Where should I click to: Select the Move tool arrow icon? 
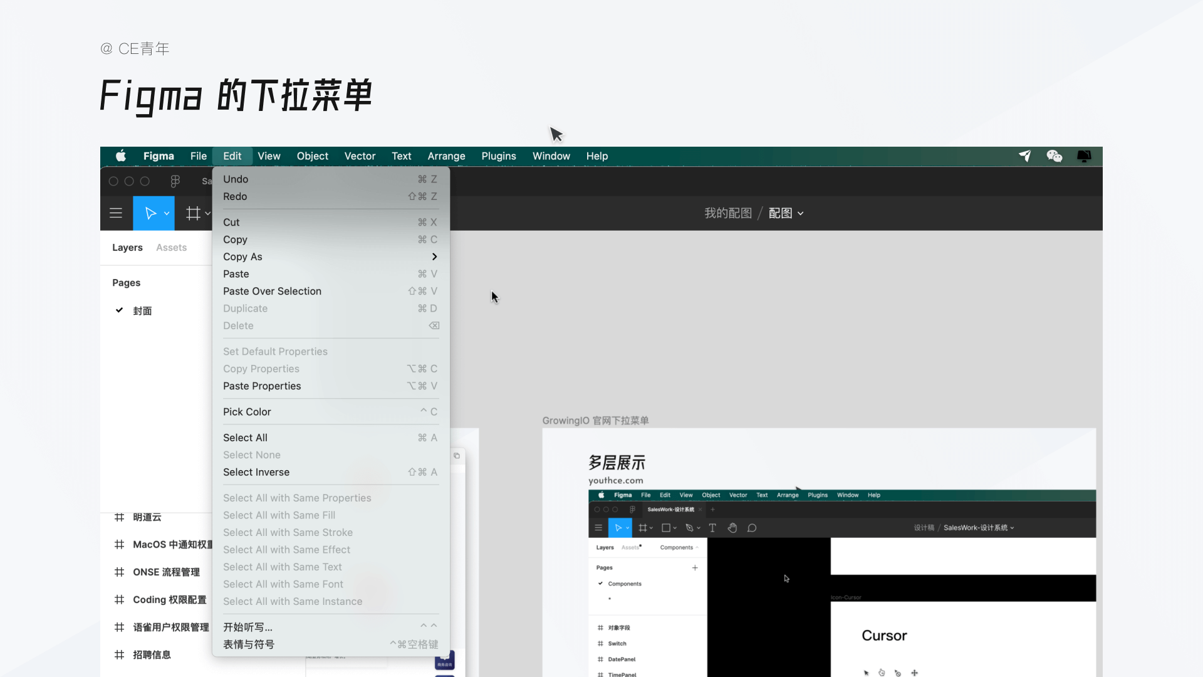coord(150,213)
